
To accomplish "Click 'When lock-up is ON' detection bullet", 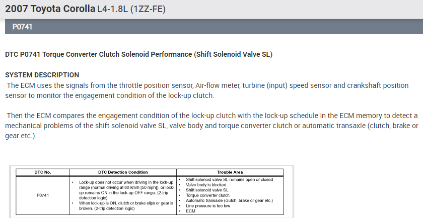I will click(x=126, y=205).
